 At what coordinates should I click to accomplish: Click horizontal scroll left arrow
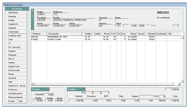point(32,84)
